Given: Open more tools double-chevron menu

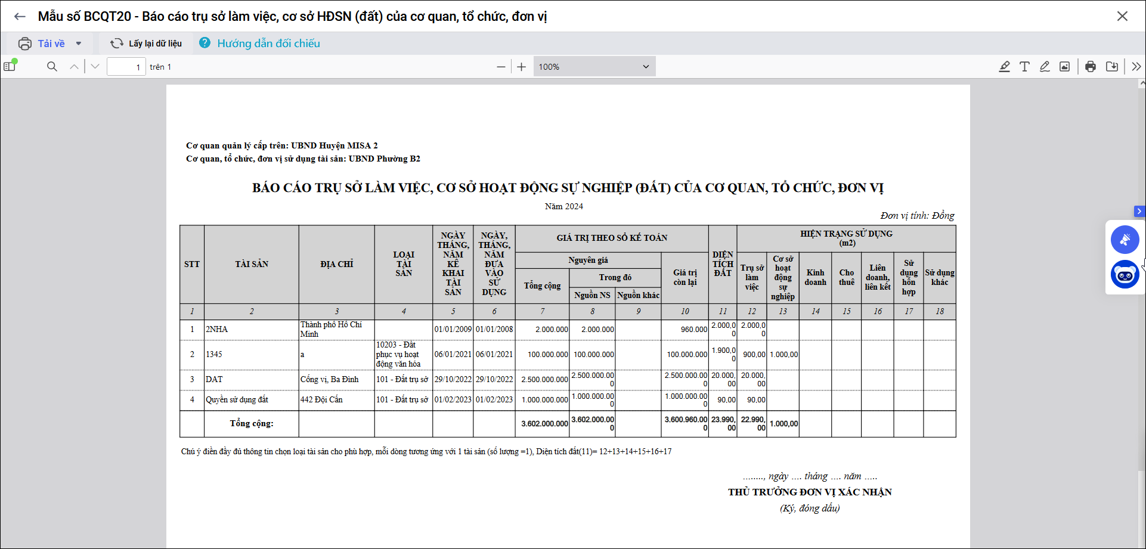Looking at the screenshot, I should pyautogui.click(x=1136, y=67).
